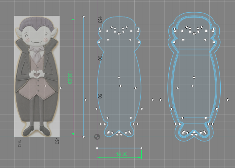Select the right endpoint of the 59.00 line
Viewport: 235px width, 168px height.
pos(141,148)
